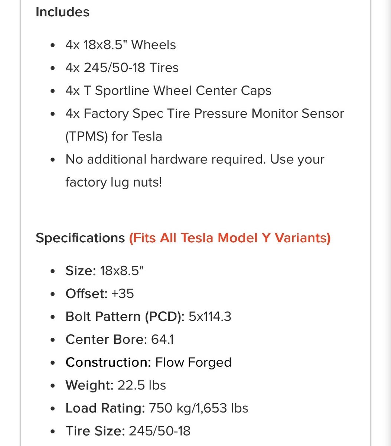The image size is (391, 446).
Task: Click the Weight label
Action: coord(89,385)
